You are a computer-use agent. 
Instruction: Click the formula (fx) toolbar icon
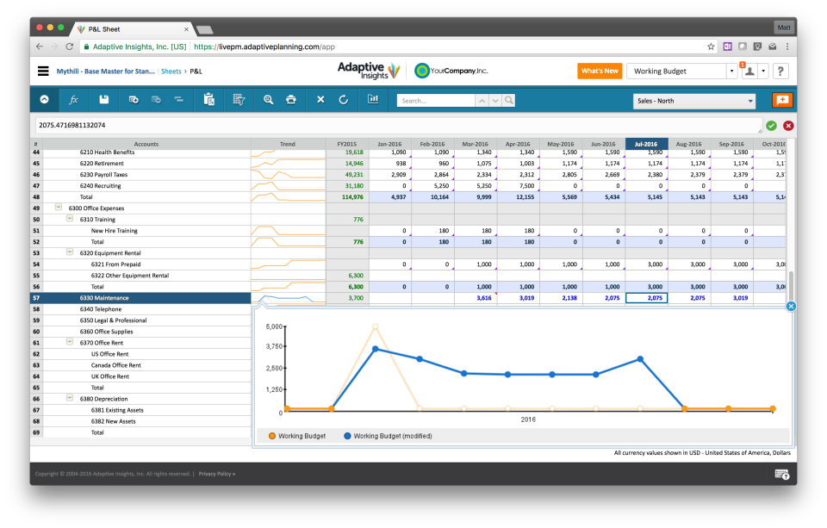click(73, 100)
